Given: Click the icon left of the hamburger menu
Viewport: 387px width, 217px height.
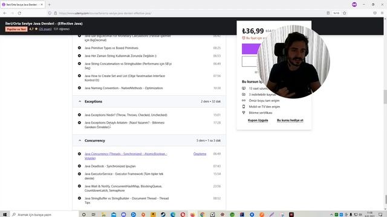Looking at the screenshot, I should coord(375,13).
